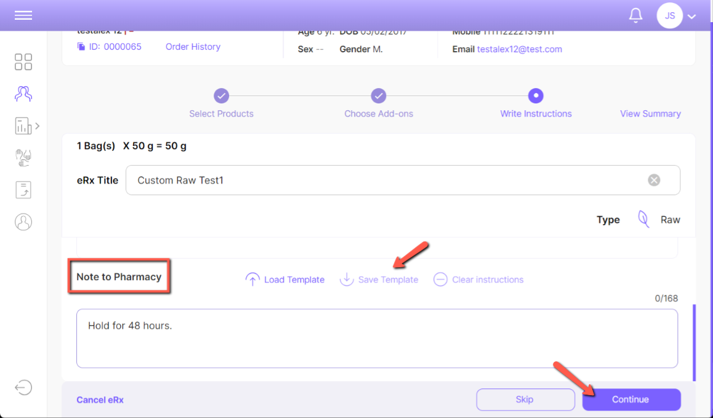The width and height of the screenshot is (713, 418).
Task: Open the View Summary step
Action: [x=650, y=114]
